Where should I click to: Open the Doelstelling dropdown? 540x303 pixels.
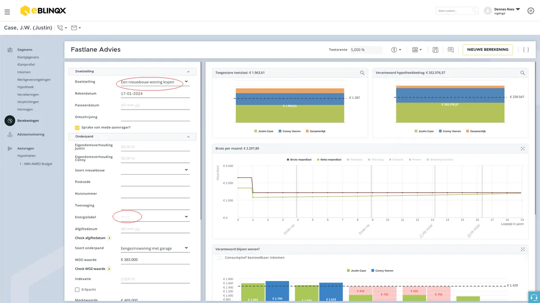pos(155,82)
